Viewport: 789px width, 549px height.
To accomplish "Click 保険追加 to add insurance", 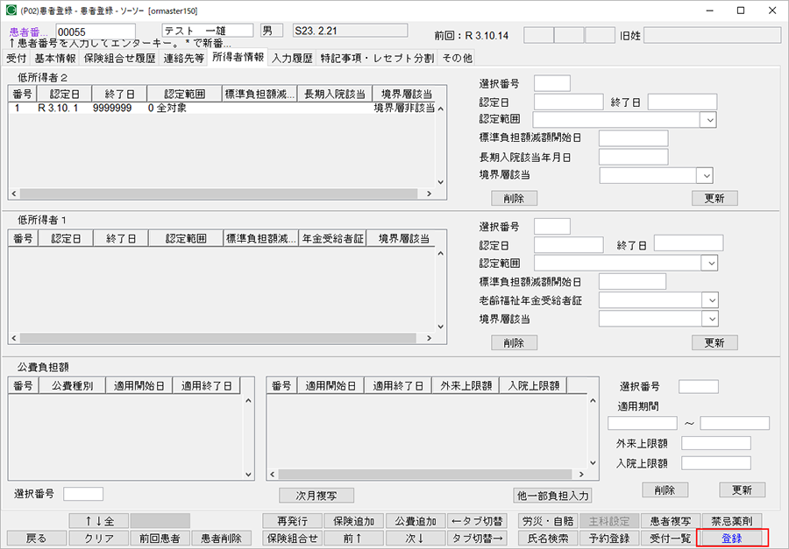I will coord(354,520).
